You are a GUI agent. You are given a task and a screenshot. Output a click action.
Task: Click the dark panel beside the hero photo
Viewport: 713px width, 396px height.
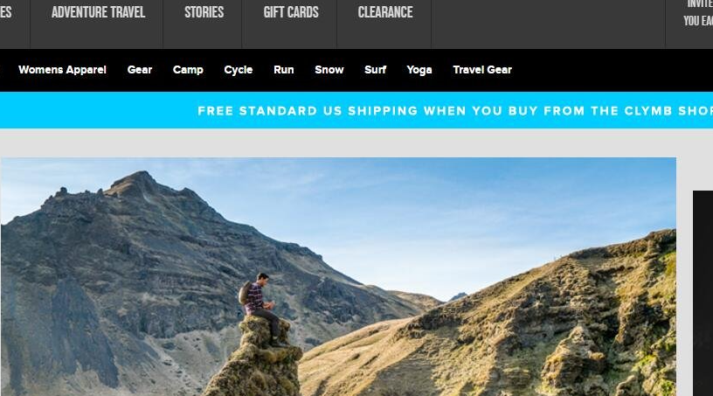click(703, 293)
